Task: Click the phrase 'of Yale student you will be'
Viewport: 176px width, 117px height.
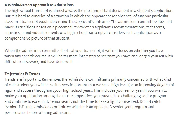Action: 27,85
